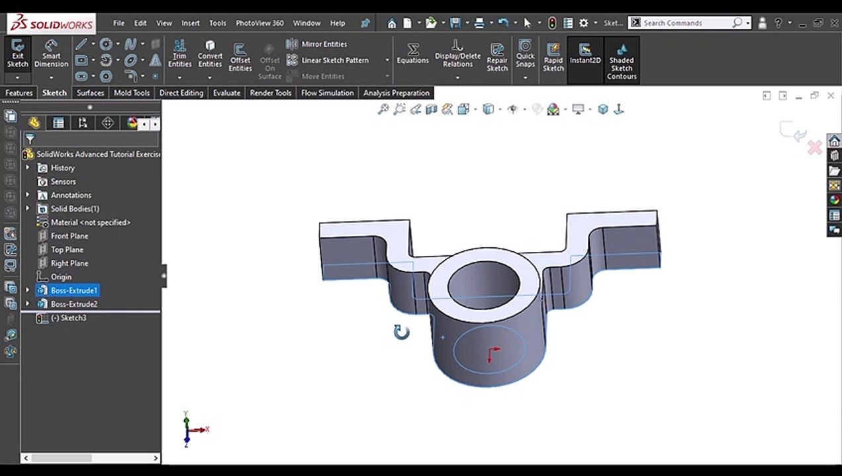Open the Options gear icon
The height and width of the screenshot is (476, 842).
pyautogui.click(x=583, y=23)
